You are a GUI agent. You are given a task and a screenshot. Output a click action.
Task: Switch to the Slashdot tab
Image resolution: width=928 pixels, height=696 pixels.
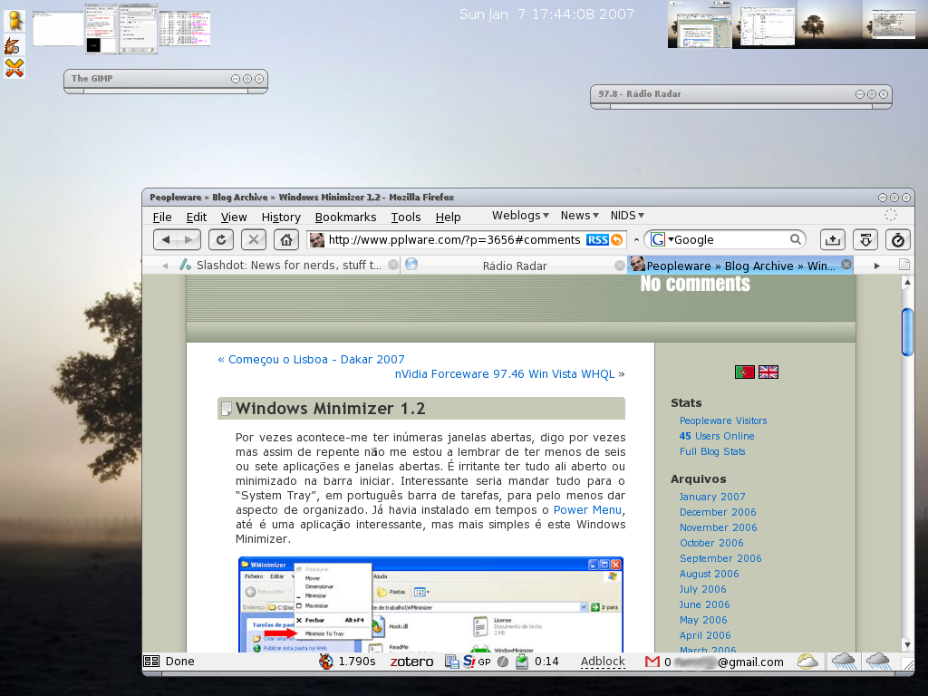click(279, 266)
